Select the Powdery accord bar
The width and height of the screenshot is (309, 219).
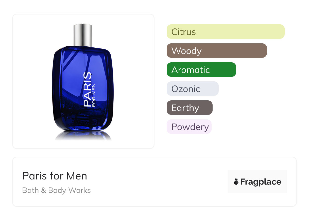coord(189,127)
